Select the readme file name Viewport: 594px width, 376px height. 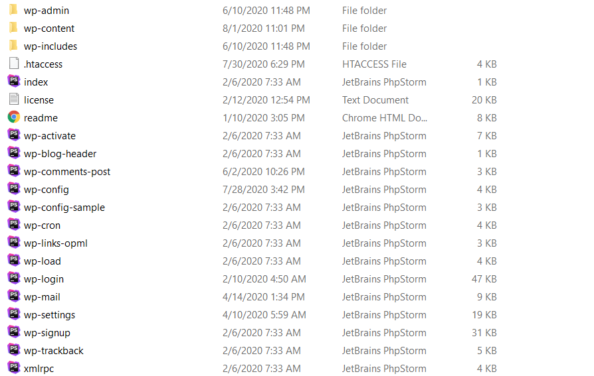click(41, 118)
